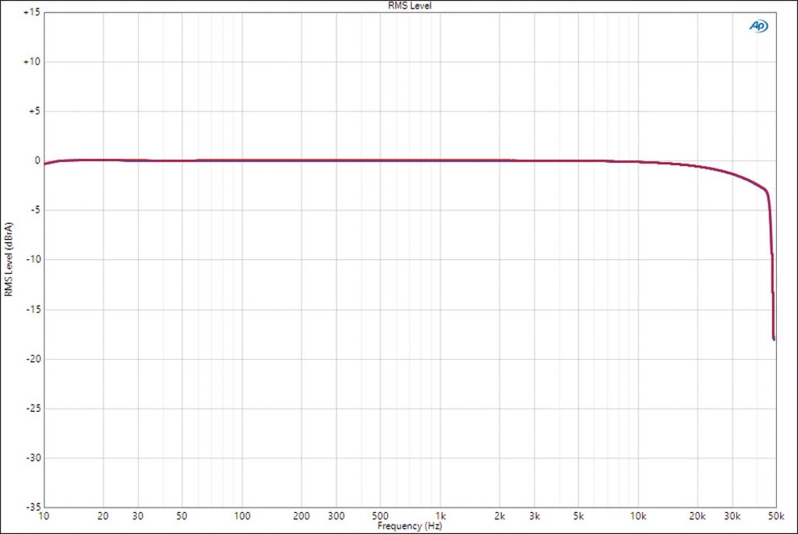This screenshot has width=798, height=534.
Task: Click the '1k' frequency tick label
Action: click(440, 516)
